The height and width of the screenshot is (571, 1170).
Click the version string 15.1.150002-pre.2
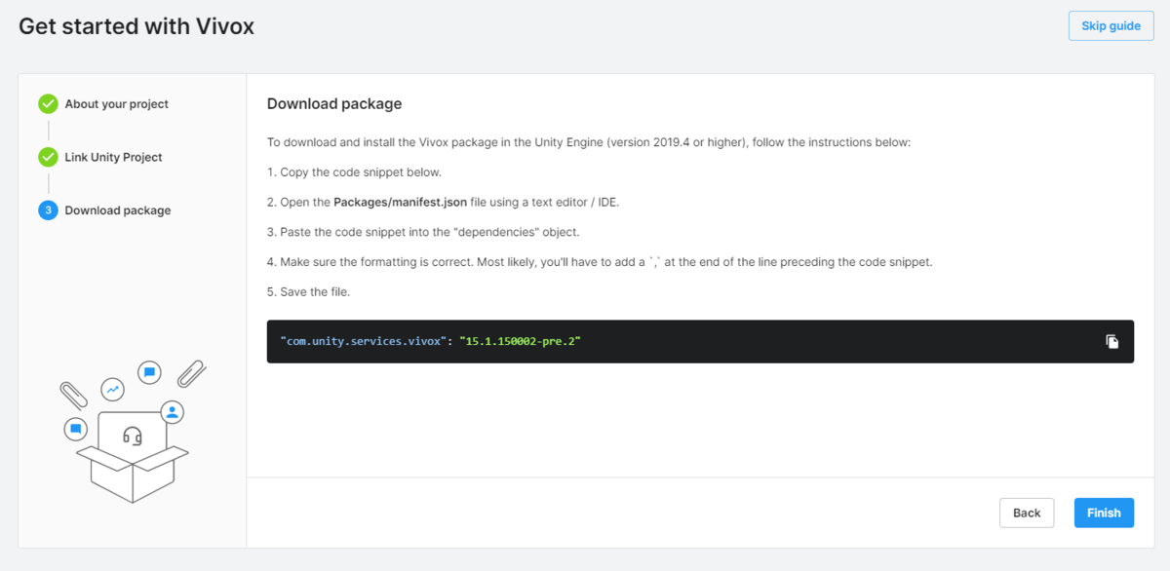point(523,342)
